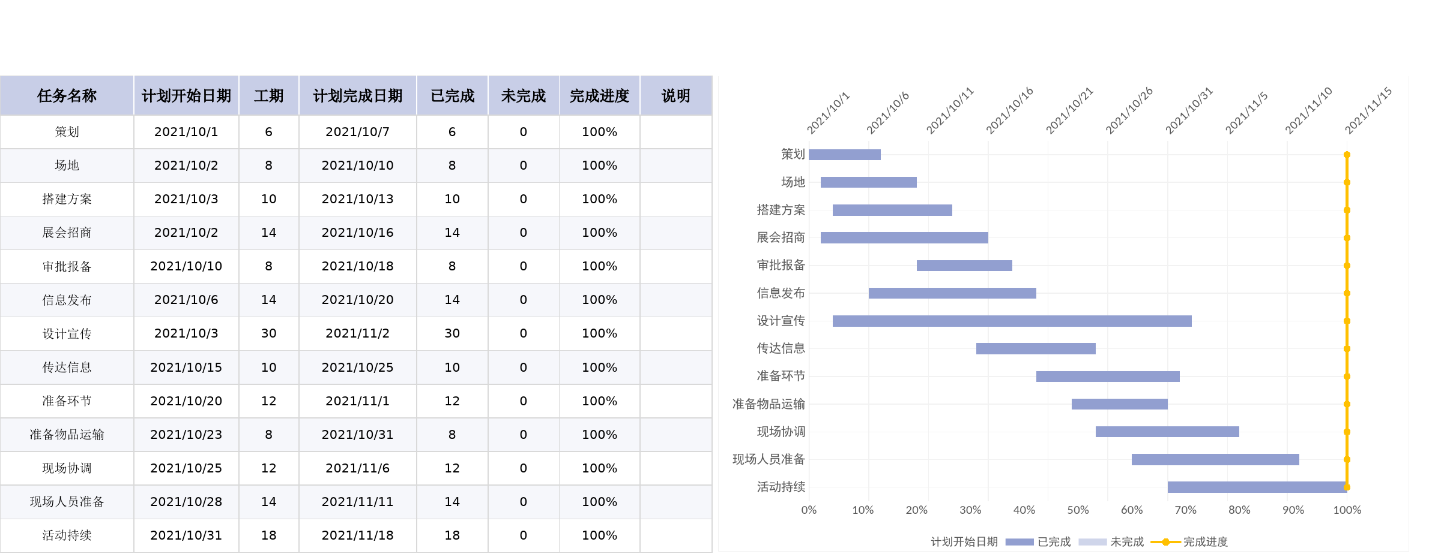Select duration 18 in 活动持续 row

tap(269, 535)
